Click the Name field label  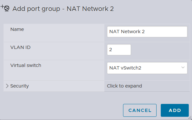coord(17,29)
